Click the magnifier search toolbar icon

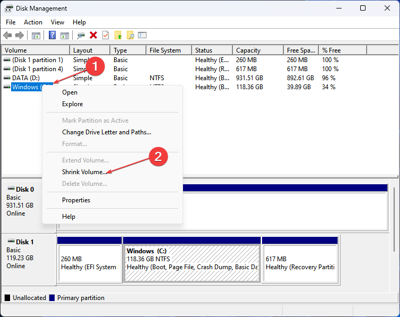pos(130,35)
